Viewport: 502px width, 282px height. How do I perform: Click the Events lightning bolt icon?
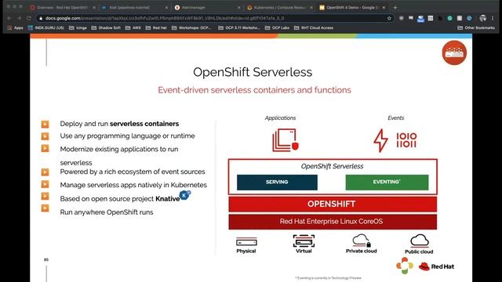[381, 140]
